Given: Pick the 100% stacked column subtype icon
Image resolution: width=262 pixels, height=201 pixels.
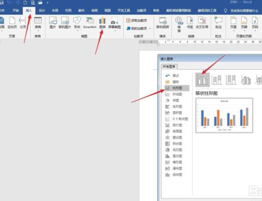Looking at the screenshot, I should (231, 80).
